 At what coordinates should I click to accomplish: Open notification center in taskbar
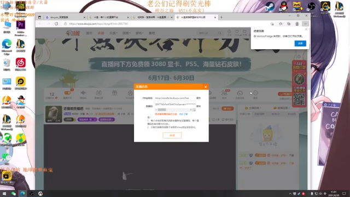click(344, 194)
